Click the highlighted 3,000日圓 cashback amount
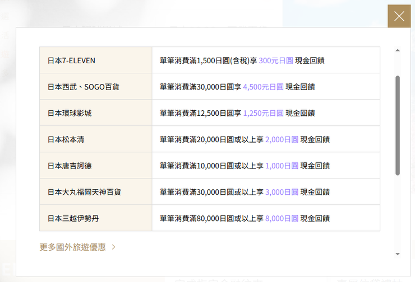This screenshot has width=415, height=282. [x=282, y=192]
